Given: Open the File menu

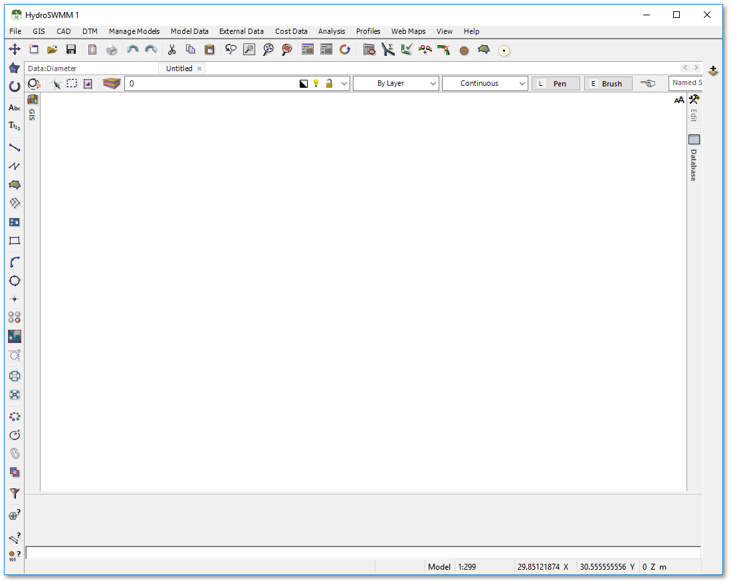Looking at the screenshot, I should (x=15, y=31).
